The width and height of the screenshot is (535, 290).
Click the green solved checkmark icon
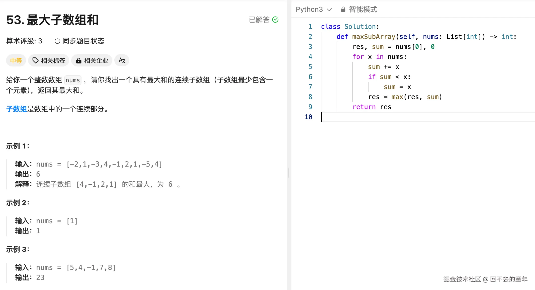[x=276, y=19]
